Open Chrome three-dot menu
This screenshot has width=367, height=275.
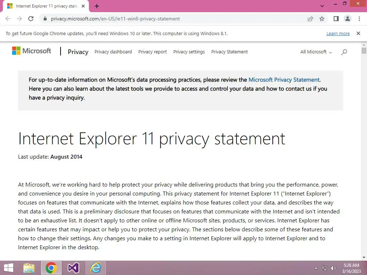359,19
